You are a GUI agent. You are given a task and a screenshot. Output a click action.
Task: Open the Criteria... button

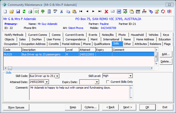click(x=91, y=107)
